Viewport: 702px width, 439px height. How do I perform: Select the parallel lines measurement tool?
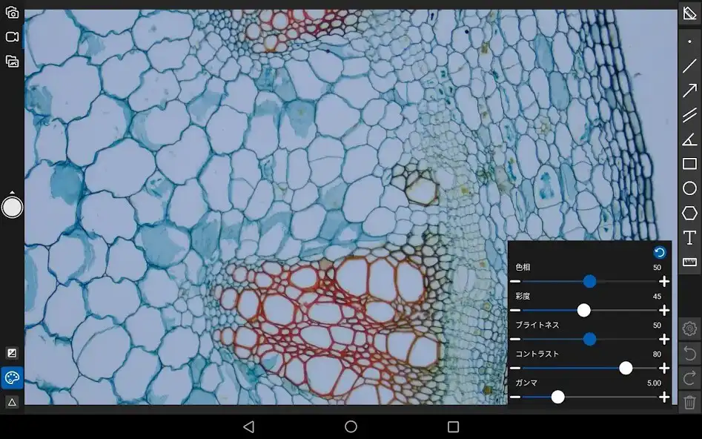click(689, 115)
